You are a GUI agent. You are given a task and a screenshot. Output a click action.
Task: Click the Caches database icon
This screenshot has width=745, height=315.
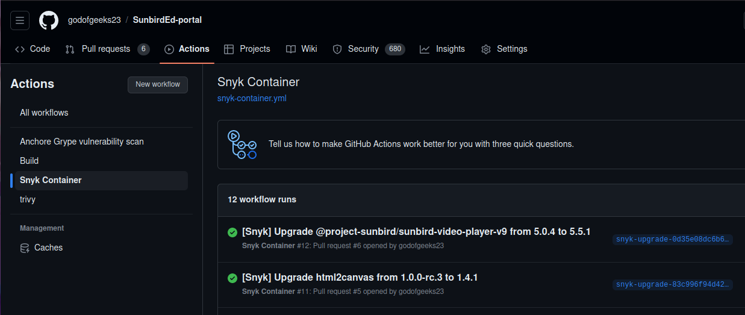25,248
